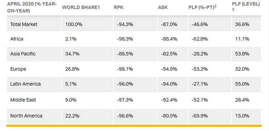269x131 pixels.
Task: Click Middle East RPK value -97.3%
Action: pyautogui.click(x=125, y=100)
